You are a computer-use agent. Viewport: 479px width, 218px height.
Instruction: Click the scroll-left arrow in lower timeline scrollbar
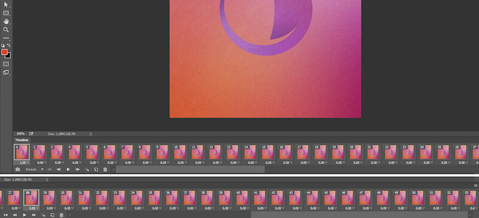point(70,215)
